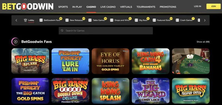222x105 pixels.
Task: Click the Log In link
Action: tap(198, 6)
